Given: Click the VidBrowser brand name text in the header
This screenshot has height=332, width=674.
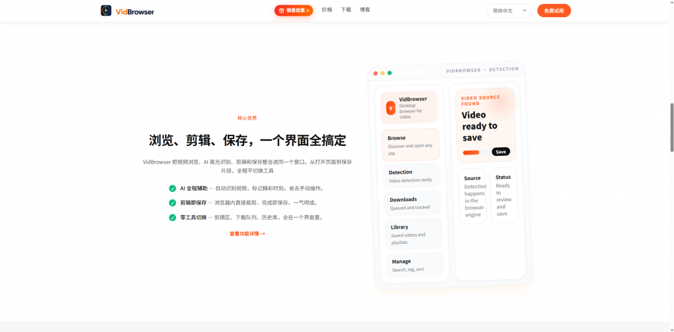Looking at the screenshot, I should pyautogui.click(x=135, y=12).
